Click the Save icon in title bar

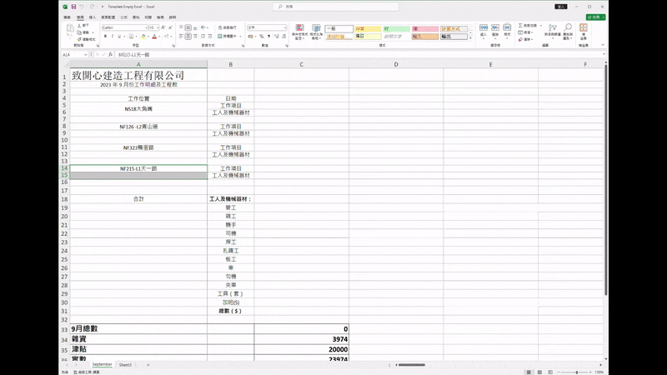click(x=73, y=7)
